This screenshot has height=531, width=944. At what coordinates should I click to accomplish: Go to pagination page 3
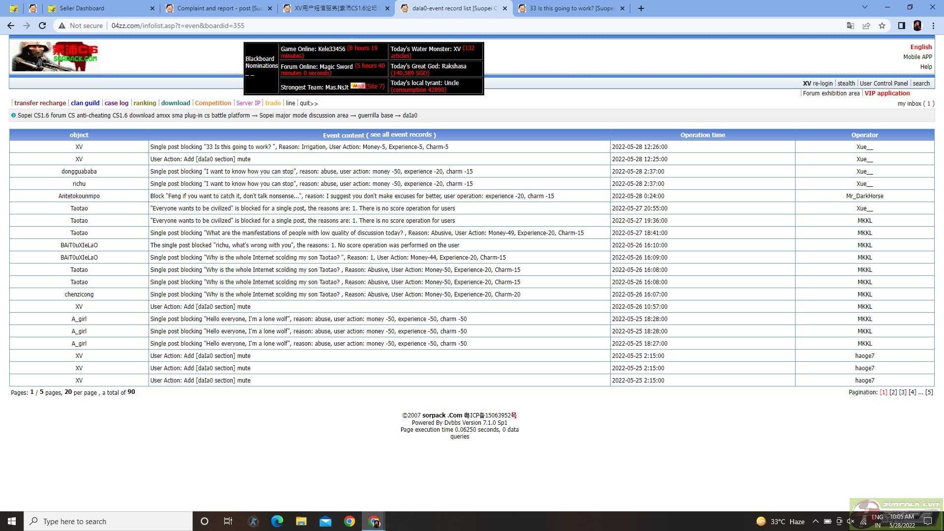pos(903,392)
